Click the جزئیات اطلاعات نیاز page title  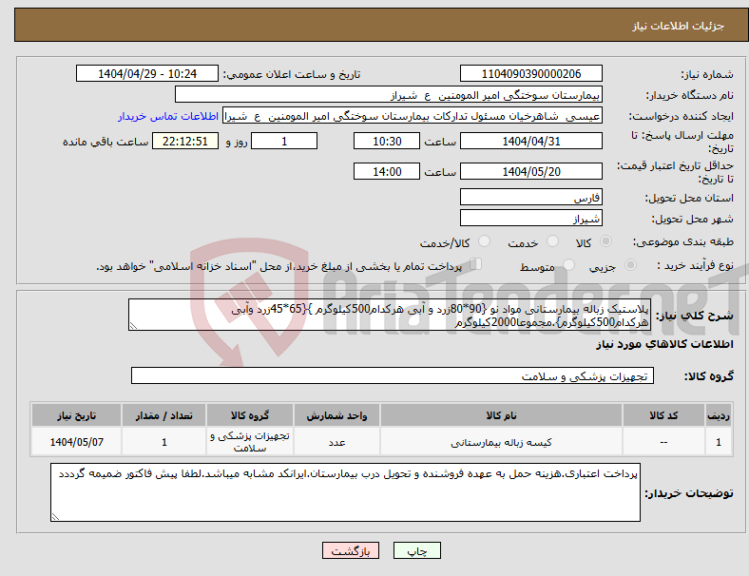click(679, 26)
